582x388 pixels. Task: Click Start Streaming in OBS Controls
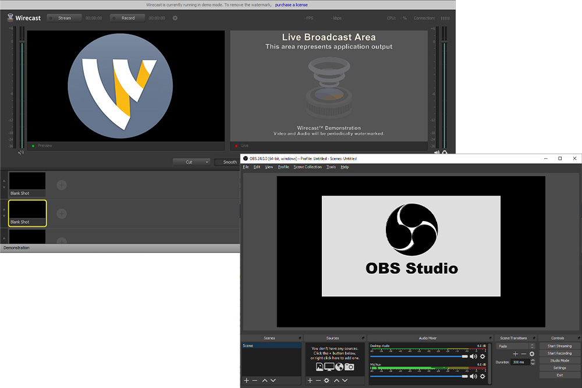click(x=559, y=346)
